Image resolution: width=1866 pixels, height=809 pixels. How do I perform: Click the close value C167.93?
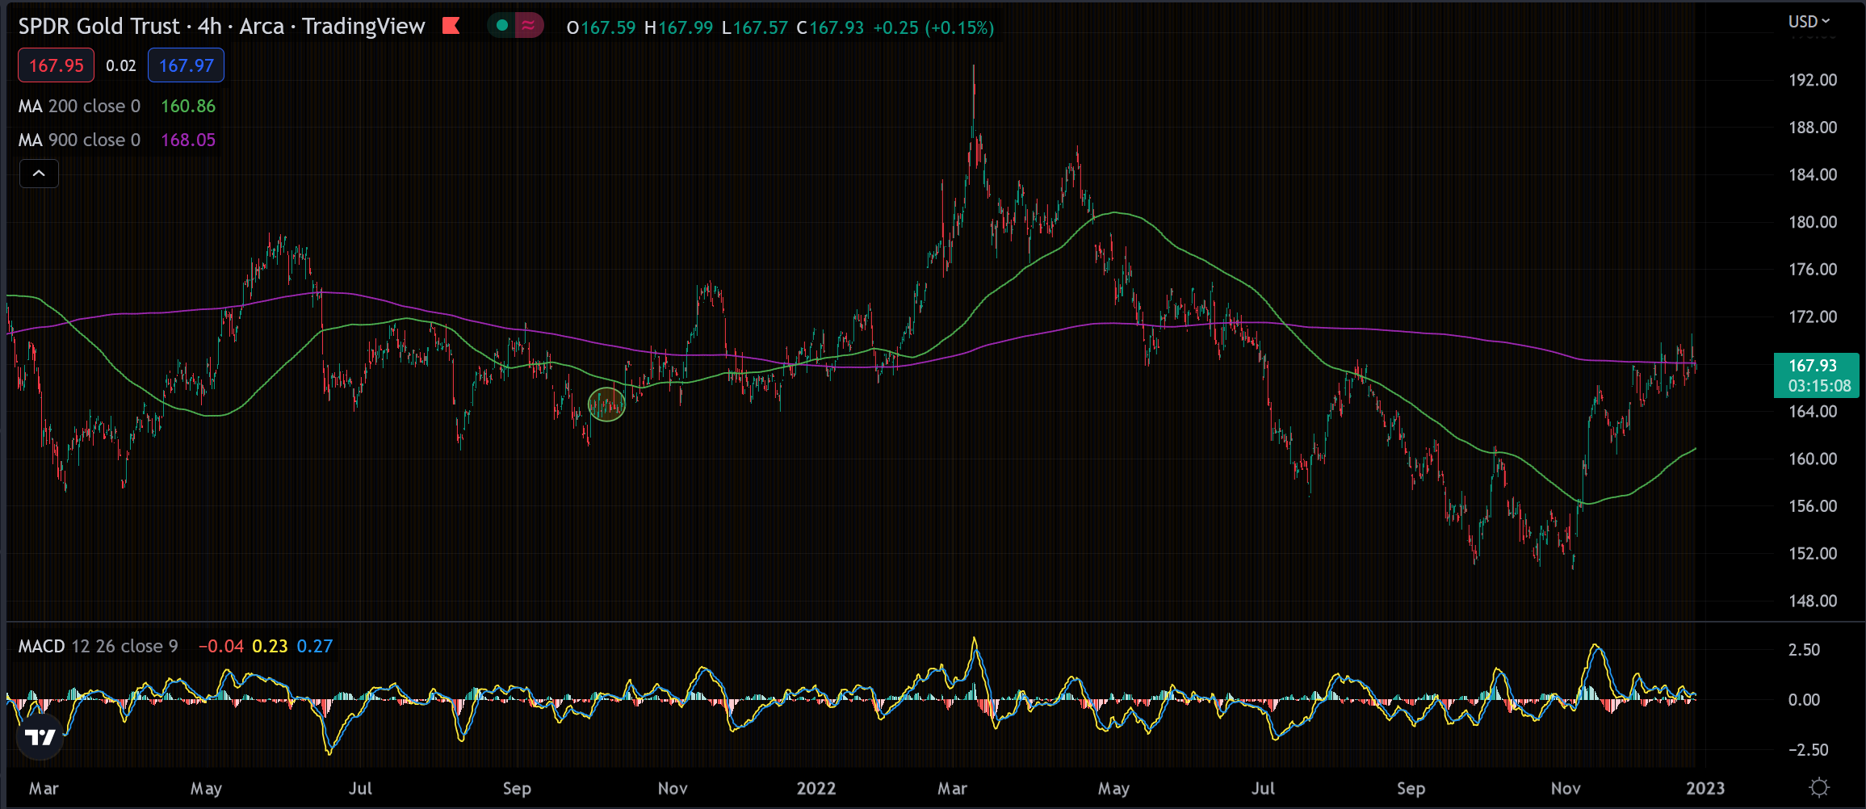(830, 27)
